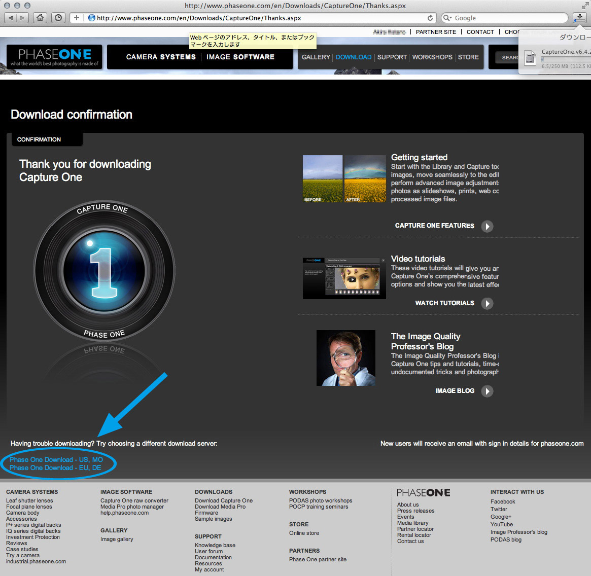This screenshot has width=591, height=576.
Task: Open the Camera Systems menu
Action: coord(161,57)
